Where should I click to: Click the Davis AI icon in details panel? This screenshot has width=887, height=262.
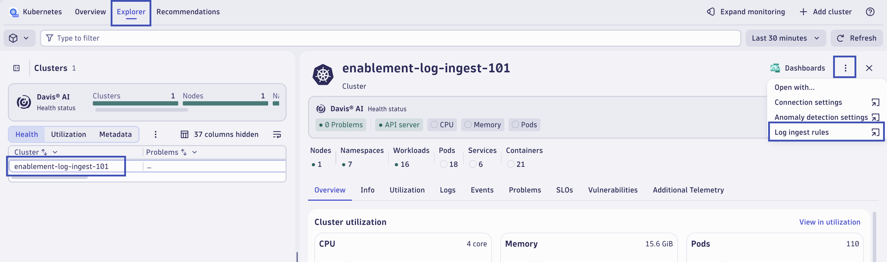pyautogui.click(x=321, y=109)
